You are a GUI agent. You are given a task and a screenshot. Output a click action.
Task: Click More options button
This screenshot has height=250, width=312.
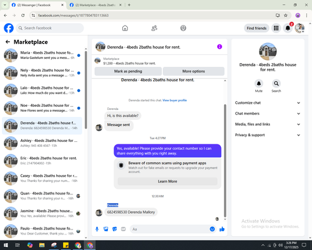tap(193, 71)
